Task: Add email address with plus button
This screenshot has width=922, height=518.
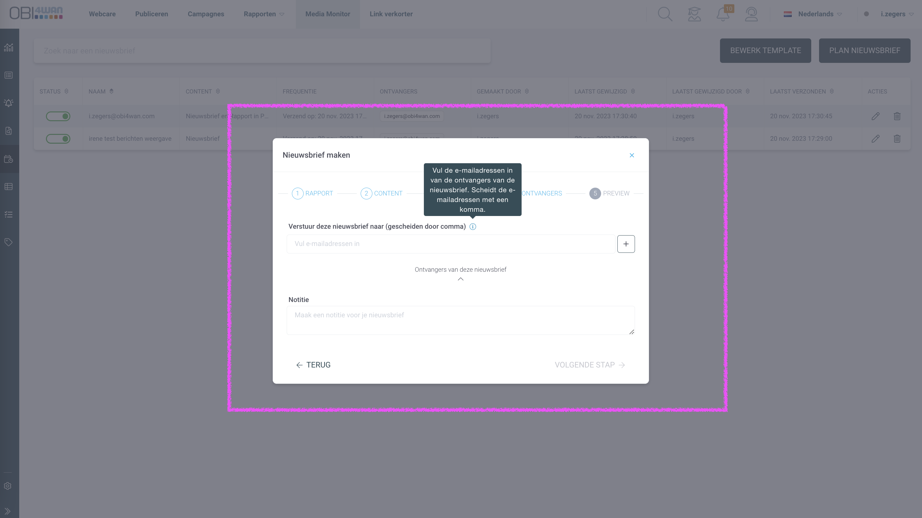Action: pos(626,244)
